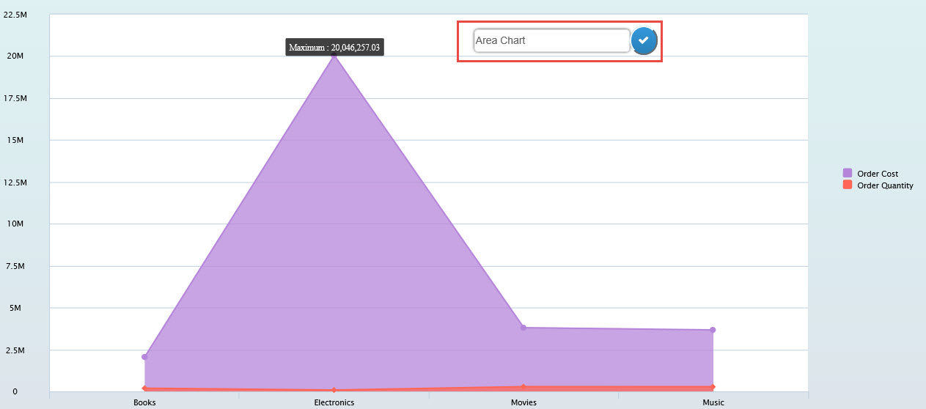Select the Order Cost peak point for Electronics
The height and width of the screenshot is (409, 926).
(334, 56)
